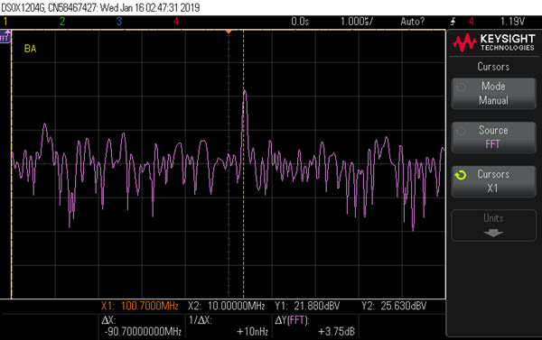Open the Mode Manual softkey

493,94
